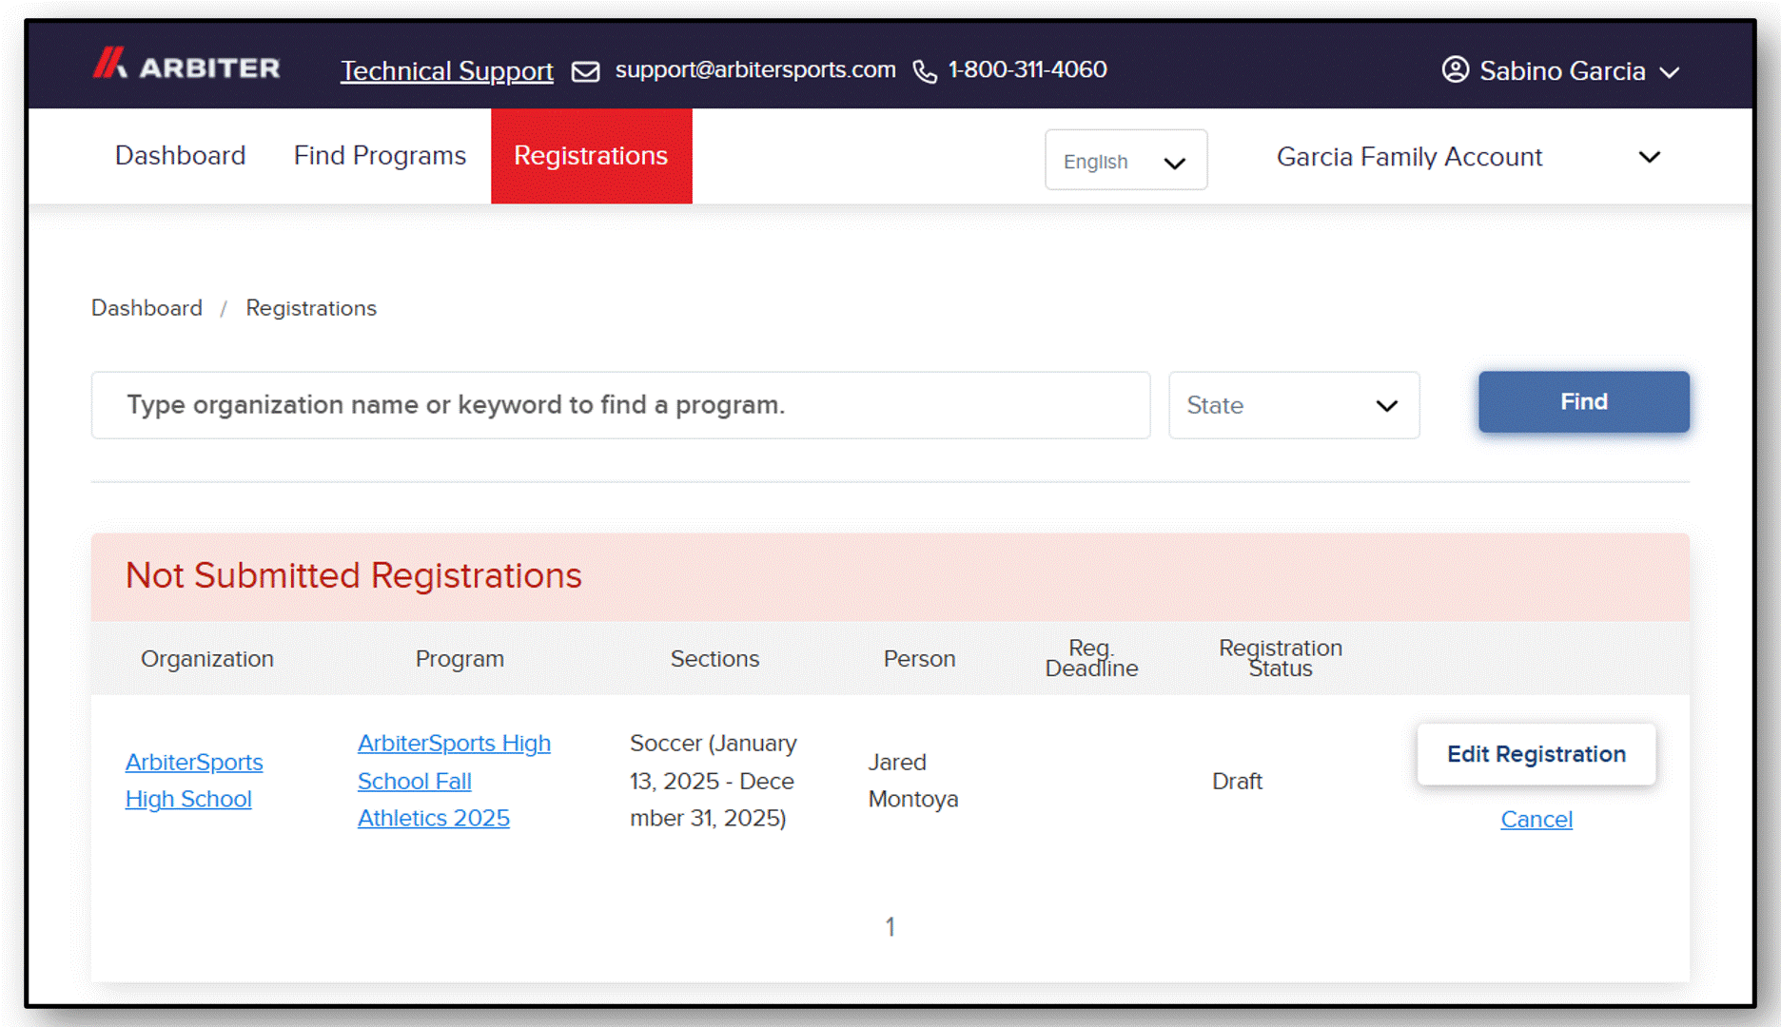Select page 1 in pagination
Viewport: 1781px width, 1027px height.
890,926
